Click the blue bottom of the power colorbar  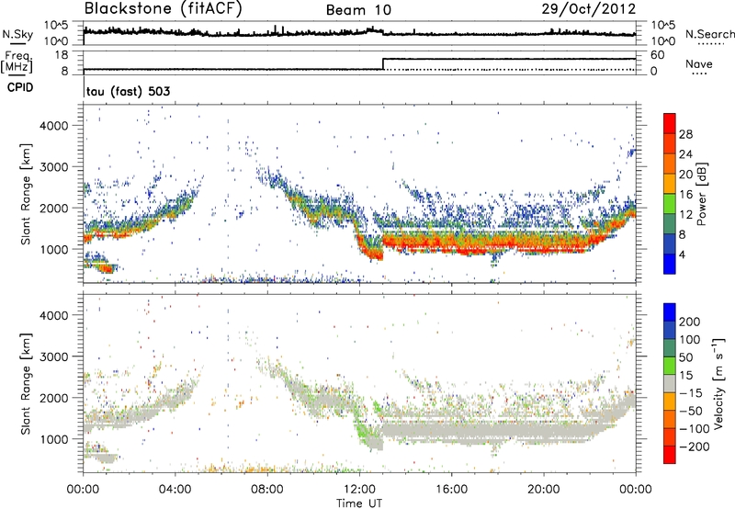pyautogui.click(x=670, y=264)
